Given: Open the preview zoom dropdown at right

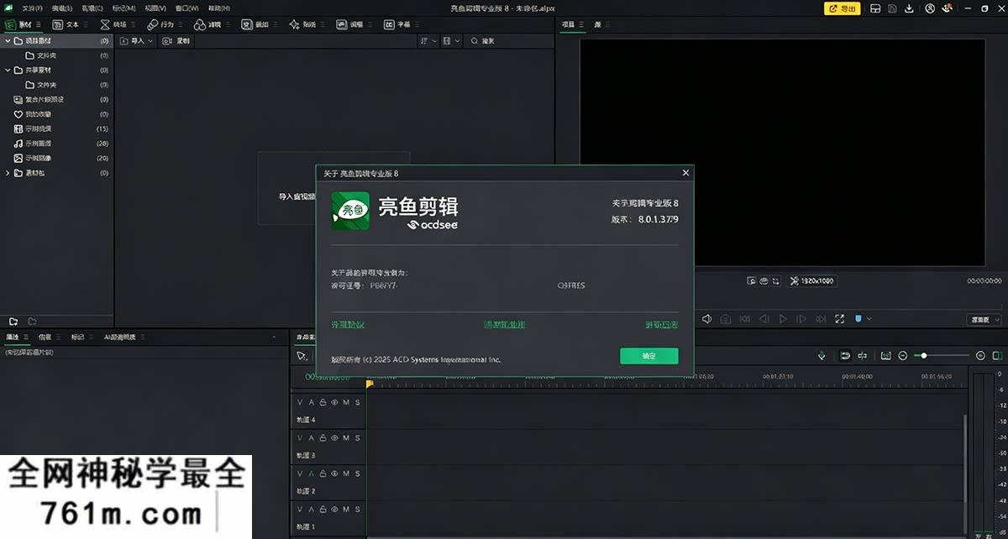Looking at the screenshot, I should click(x=984, y=320).
